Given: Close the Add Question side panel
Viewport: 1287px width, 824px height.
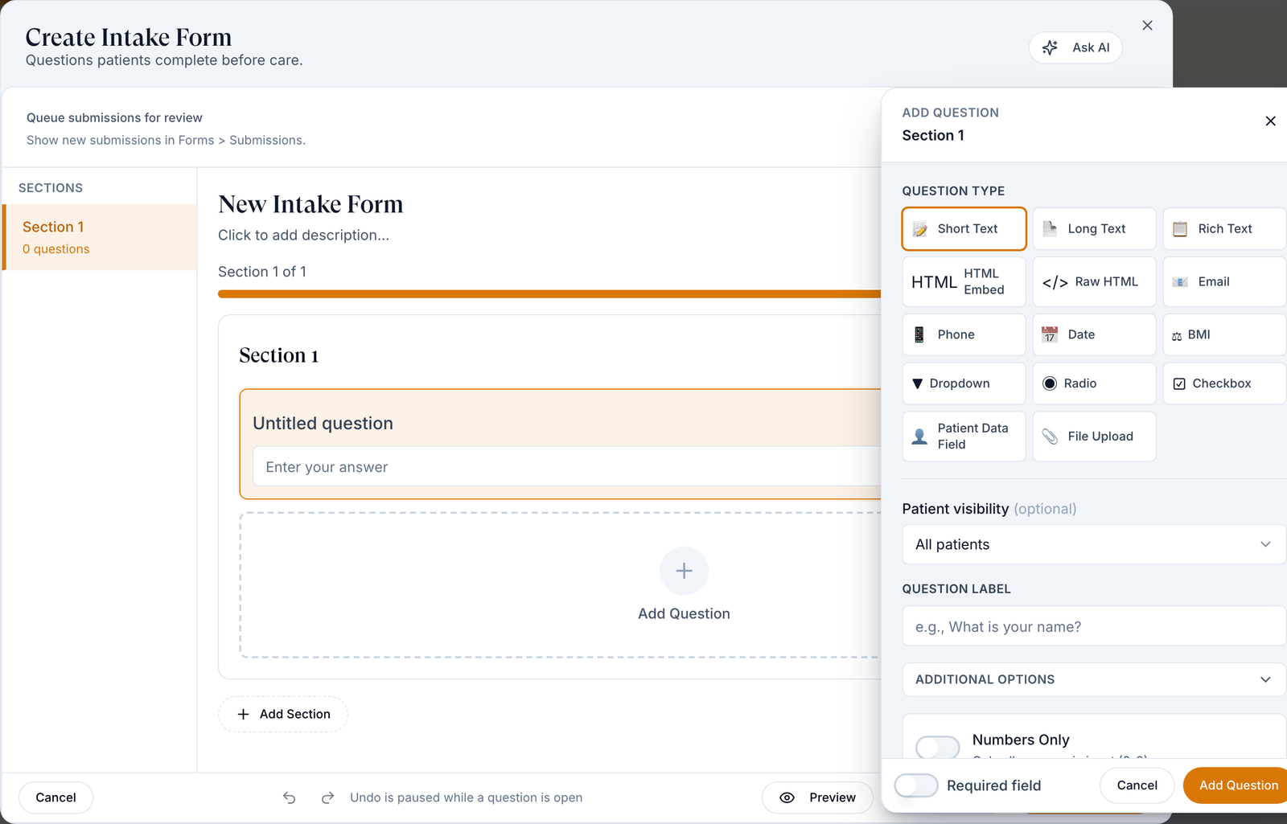Looking at the screenshot, I should 1270,121.
